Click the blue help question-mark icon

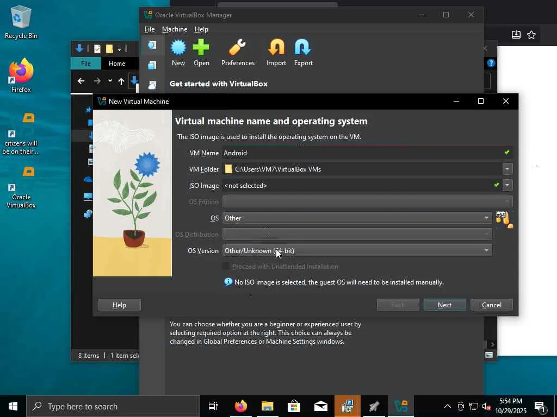point(491,63)
